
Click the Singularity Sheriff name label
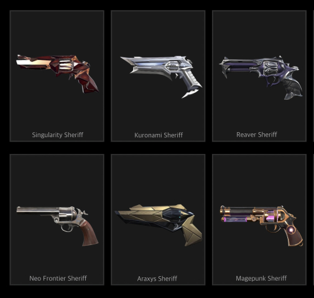58,135
